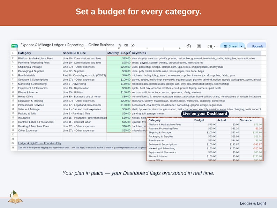Click the Upgrade button
The image size is (277, 208).
pyautogui.click(x=257, y=46)
